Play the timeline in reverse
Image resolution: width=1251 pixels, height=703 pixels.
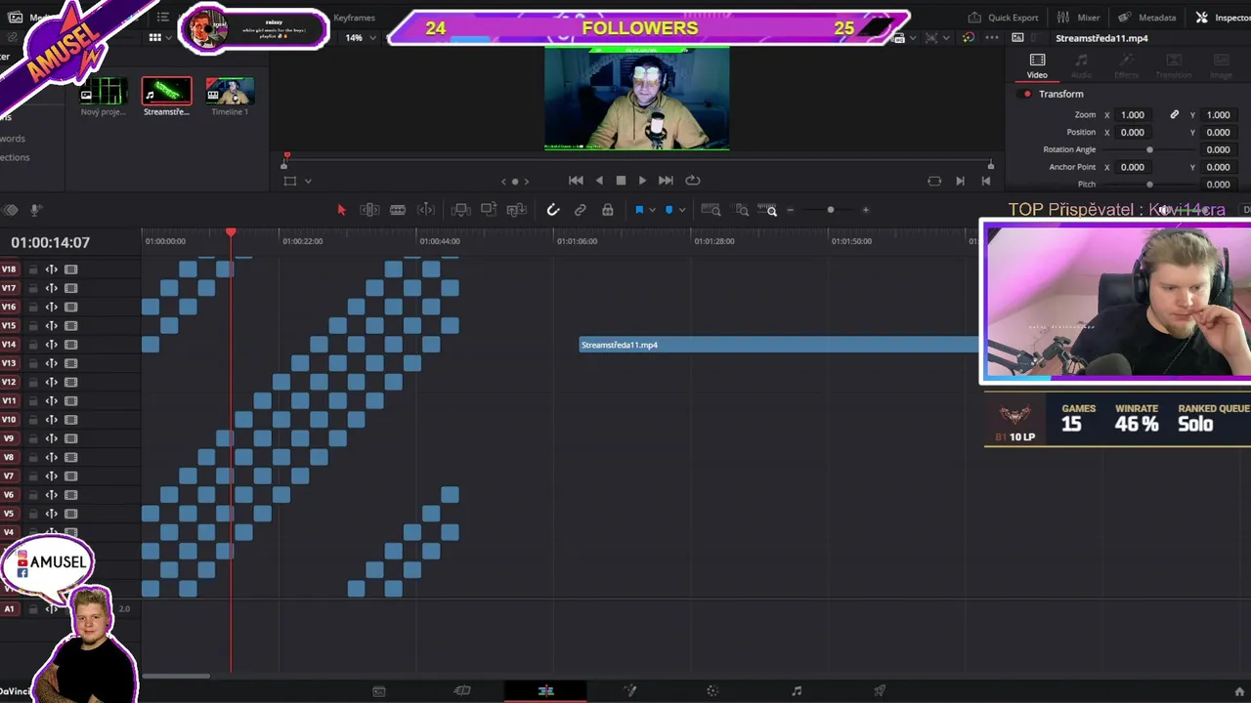[x=599, y=181]
